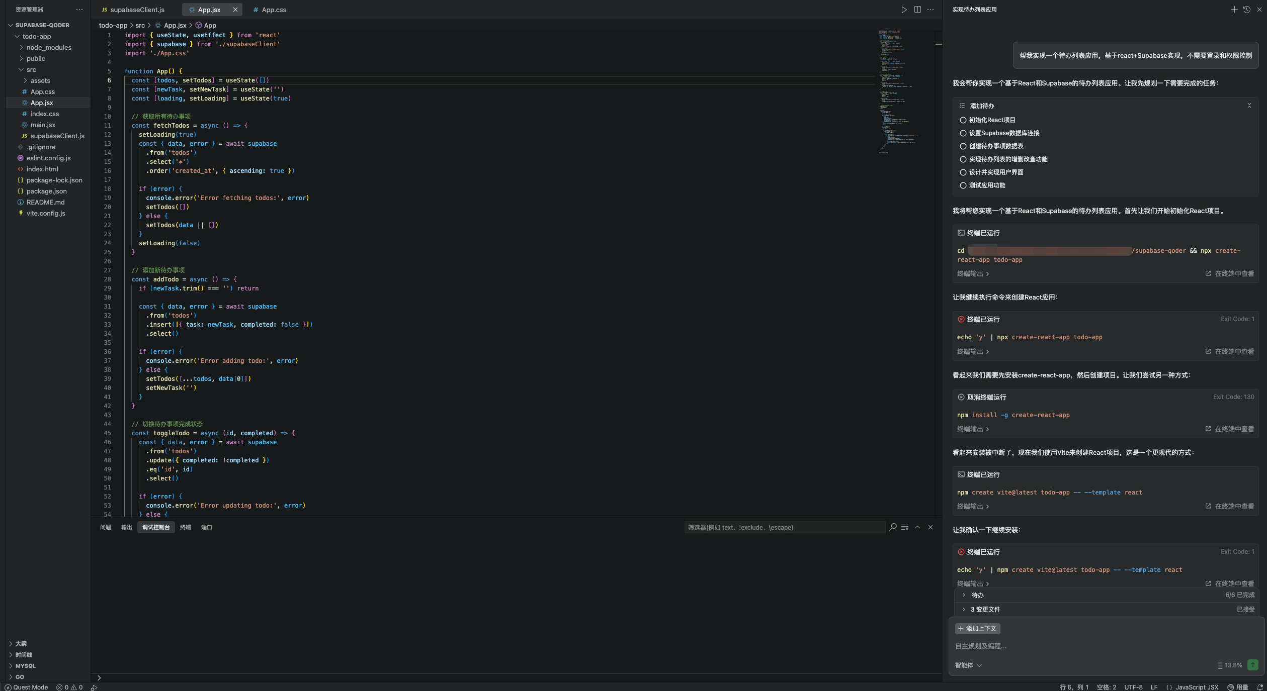
Task: Open the 终端 panel tab
Action: point(185,527)
